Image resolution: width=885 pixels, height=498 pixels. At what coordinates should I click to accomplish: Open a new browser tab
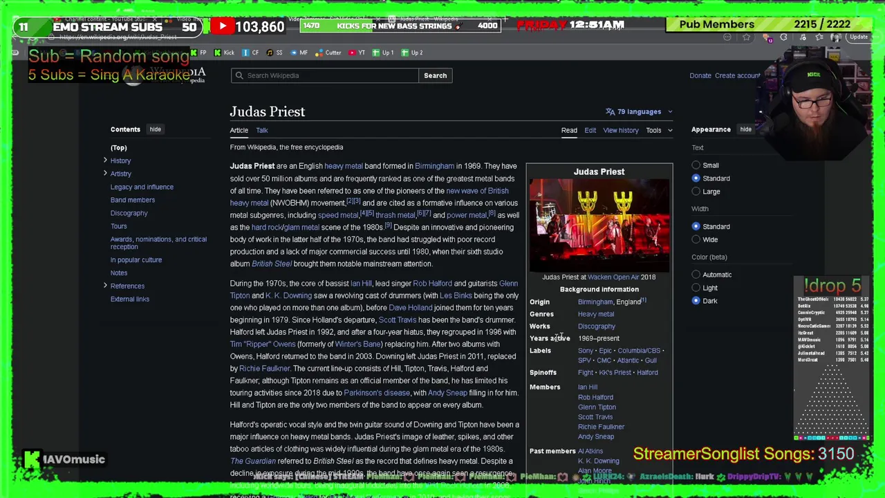click(x=505, y=19)
